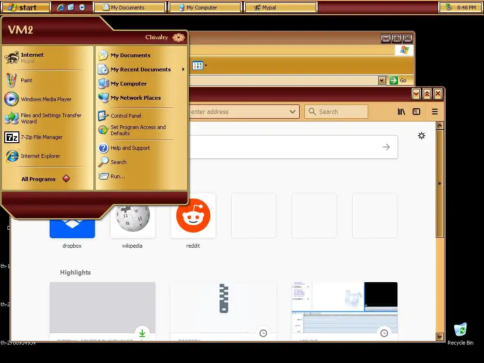Open Files and Settings Transfer Wizard

pyautogui.click(x=43, y=118)
